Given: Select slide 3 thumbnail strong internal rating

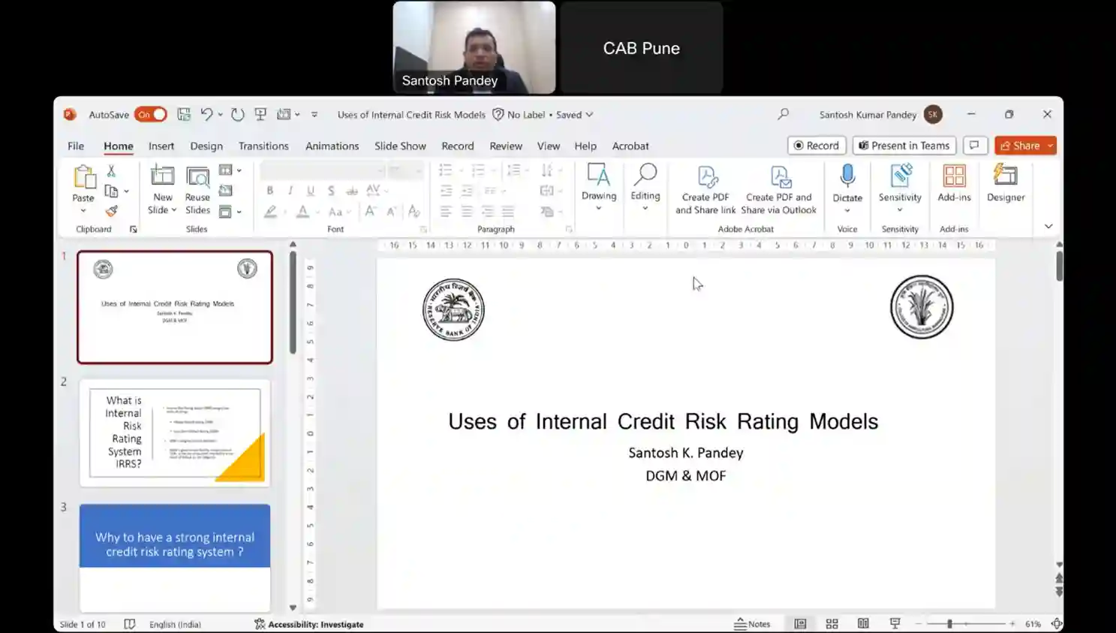Looking at the screenshot, I should [x=175, y=556].
